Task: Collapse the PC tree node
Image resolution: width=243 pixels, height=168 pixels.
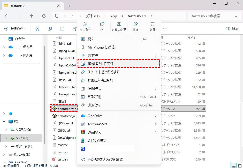Action: (4, 121)
